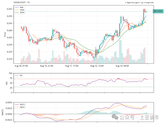The width and height of the screenshot is (164, 124).
Task: Click the Aug 12, 13:59 axis label
Action: click(97, 66)
